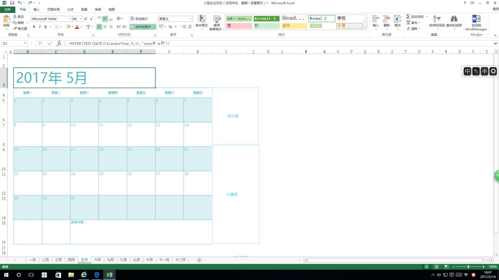Increase decimal places

[x=184, y=27]
